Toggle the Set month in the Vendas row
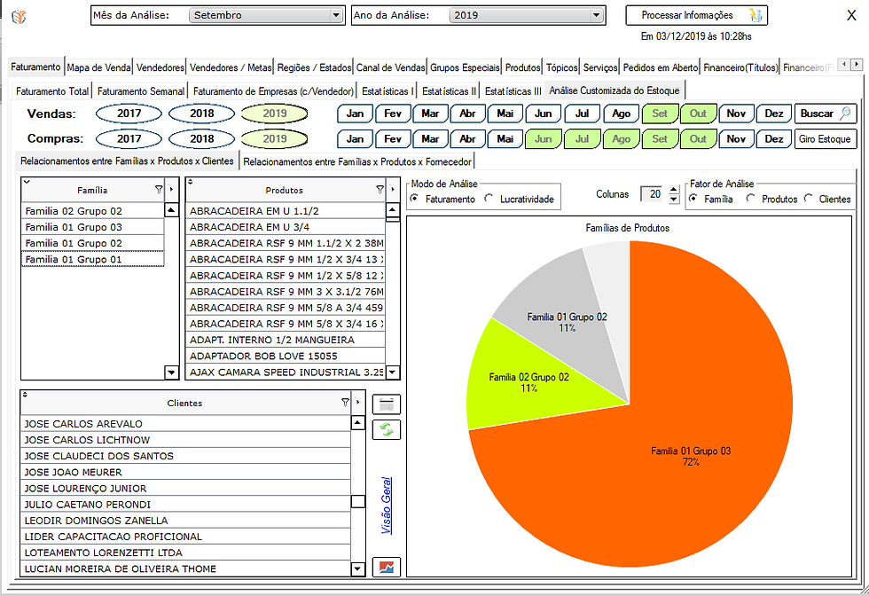Viewport: 869px width, 596px height. 660,114
